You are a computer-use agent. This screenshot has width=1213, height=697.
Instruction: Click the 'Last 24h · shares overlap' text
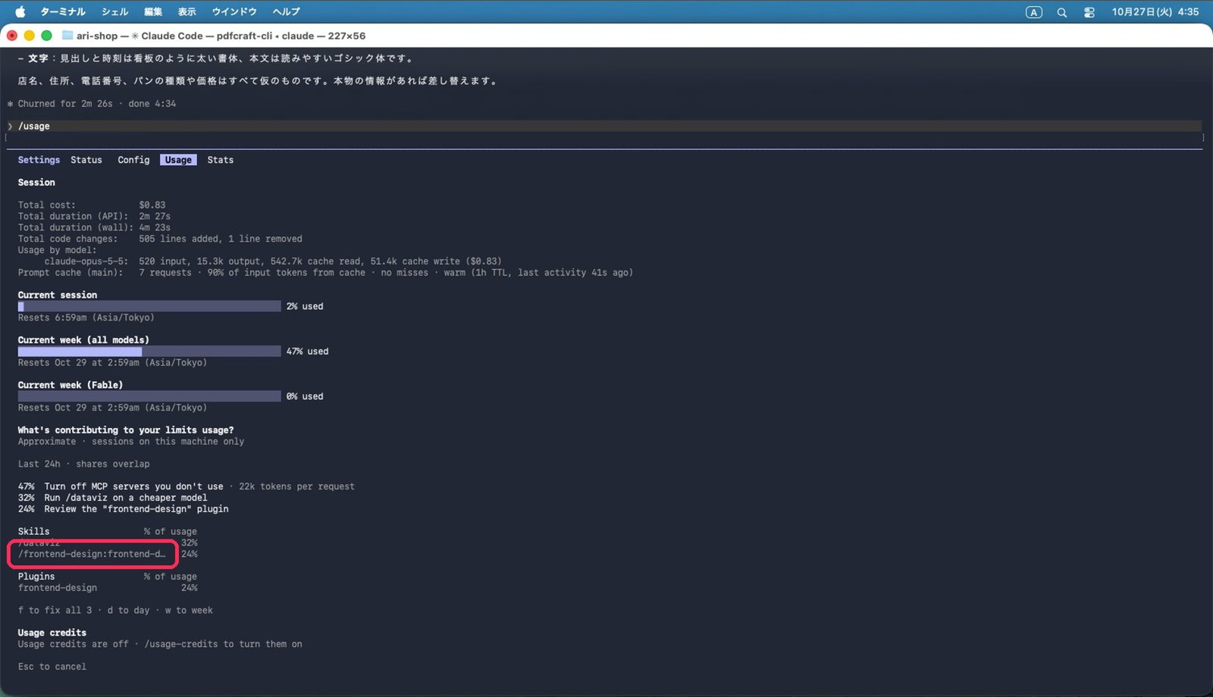pos(84,464)
